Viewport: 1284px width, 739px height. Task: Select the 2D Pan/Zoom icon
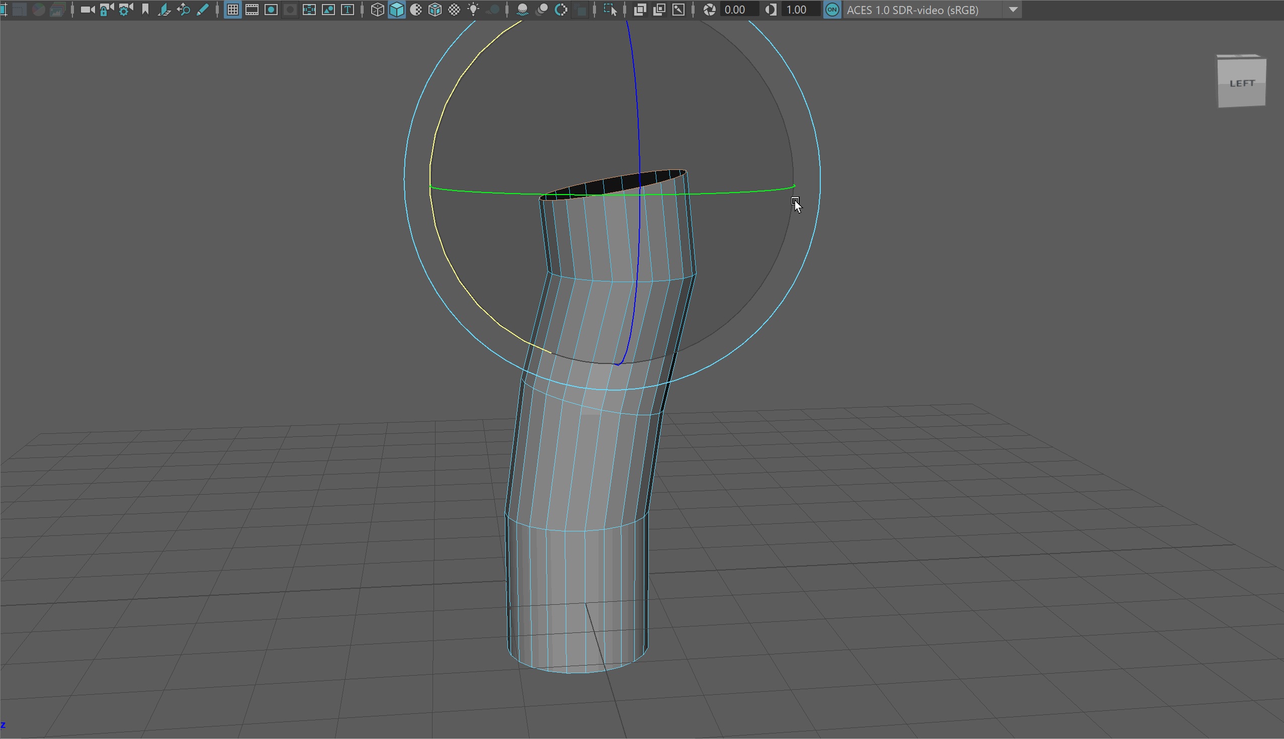coord(183,10)
